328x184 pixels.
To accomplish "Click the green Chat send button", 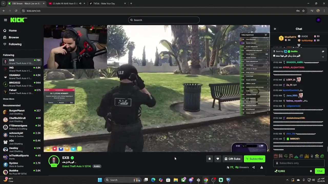I will click(320, 171).
